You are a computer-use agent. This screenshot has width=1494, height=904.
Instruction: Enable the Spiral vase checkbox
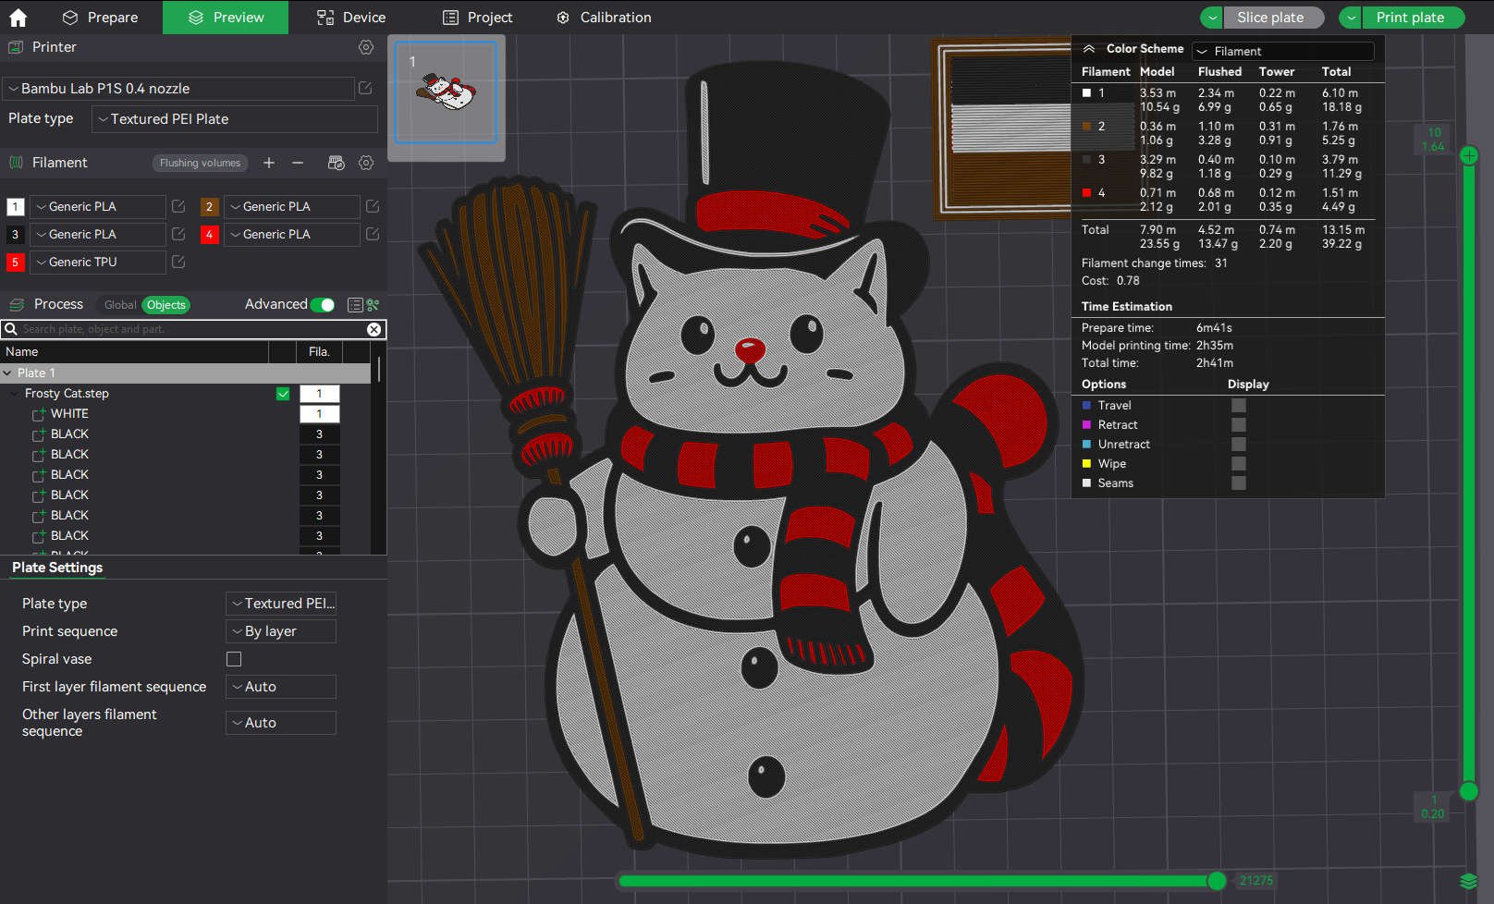(x=234, y=659)
